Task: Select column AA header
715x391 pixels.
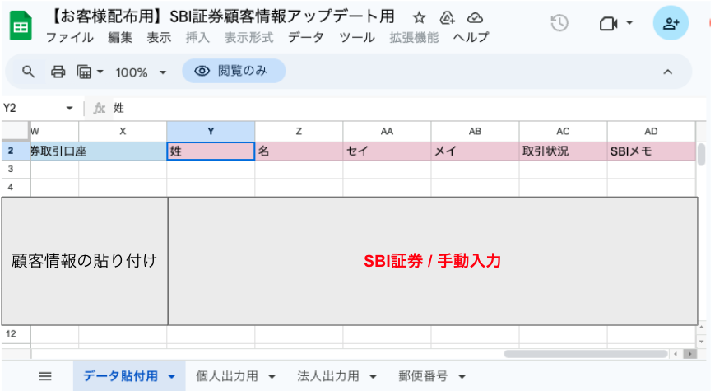Action: click(x=387, y=132)
